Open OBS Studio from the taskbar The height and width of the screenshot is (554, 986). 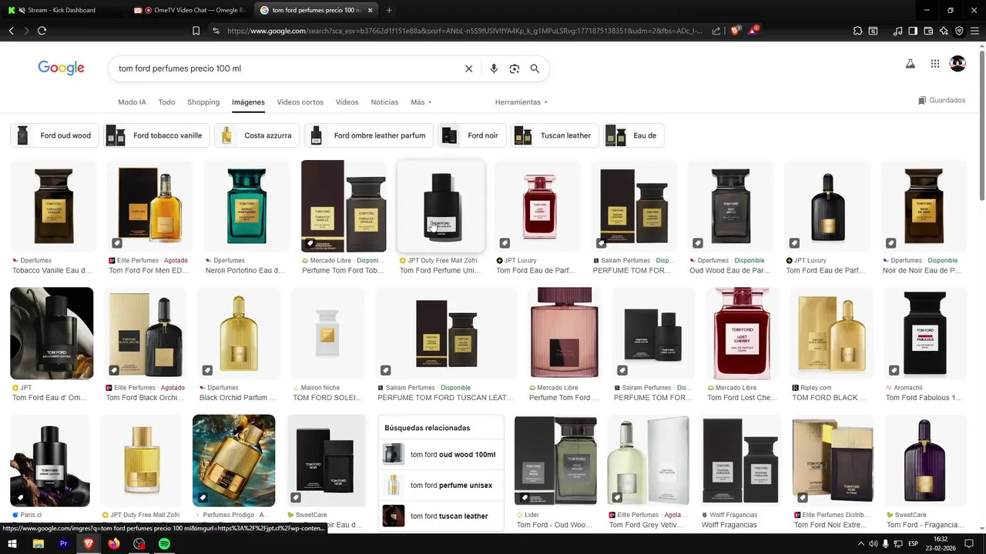tap(139, 544)
